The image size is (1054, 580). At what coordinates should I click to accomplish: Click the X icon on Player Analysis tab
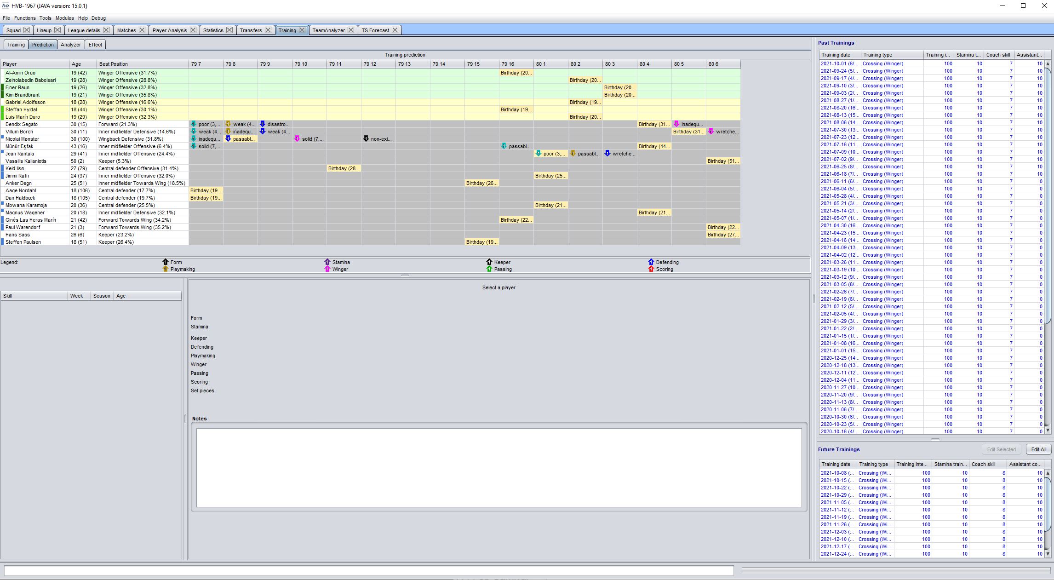[193, 30]
